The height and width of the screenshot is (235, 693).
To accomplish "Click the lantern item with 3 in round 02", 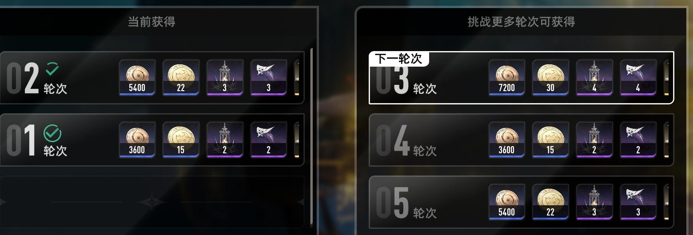I will (x=225, y=78).
